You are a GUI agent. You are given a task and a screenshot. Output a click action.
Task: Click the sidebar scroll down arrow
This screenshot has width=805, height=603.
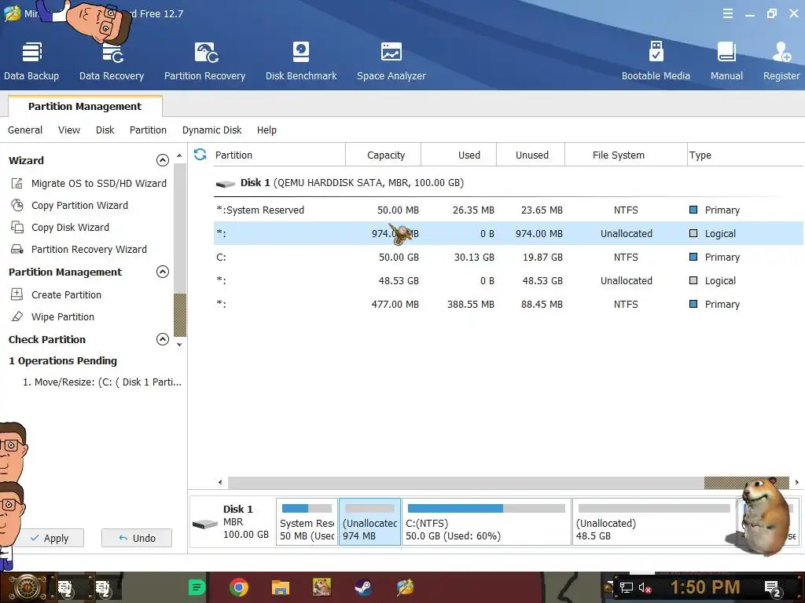click(179, 345)
